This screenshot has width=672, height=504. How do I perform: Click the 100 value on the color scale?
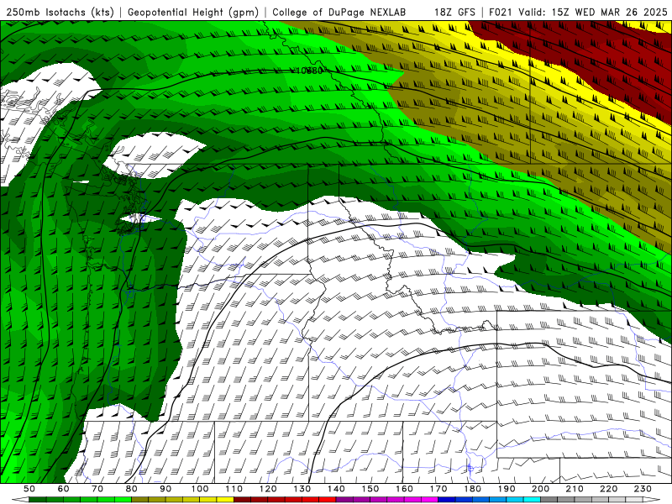tap(200, 489)
